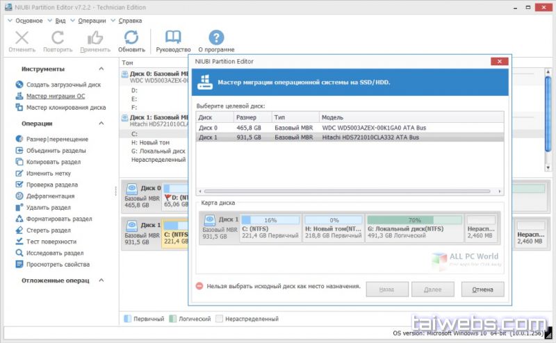The height and width of the screenshot is (343, 556).
Task: Click the Далее button in the wizard
Action: pos(432,290)
